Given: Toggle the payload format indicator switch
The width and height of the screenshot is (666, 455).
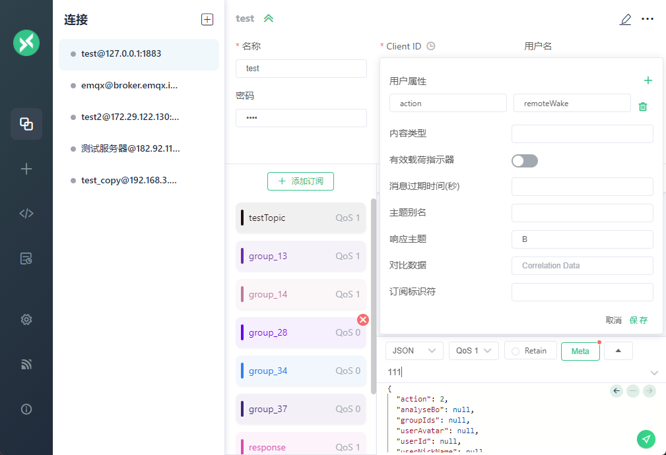Looking at the screenshot, I should [x=525, y=161].
